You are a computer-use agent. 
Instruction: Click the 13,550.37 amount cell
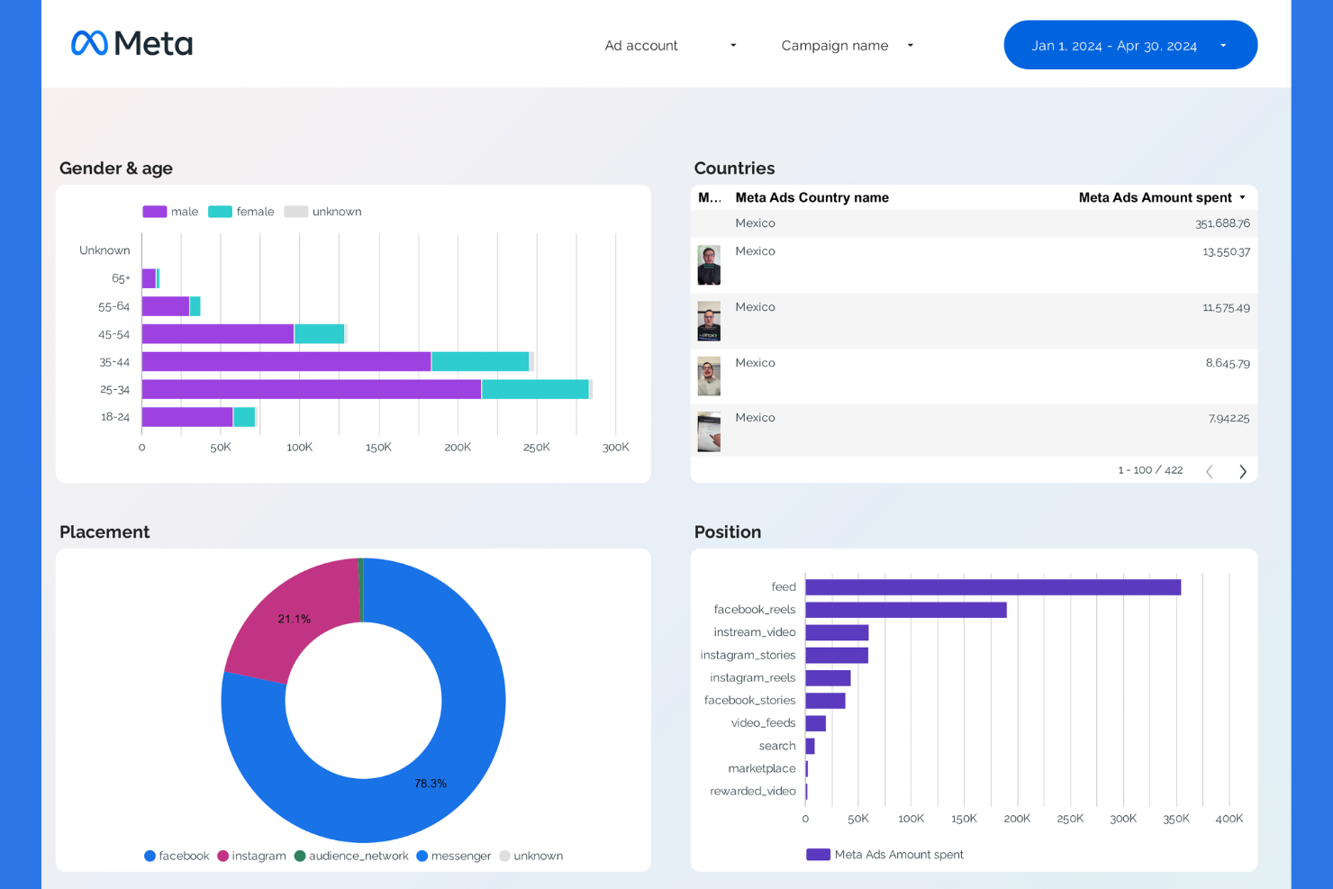(x=1226, y=251)
